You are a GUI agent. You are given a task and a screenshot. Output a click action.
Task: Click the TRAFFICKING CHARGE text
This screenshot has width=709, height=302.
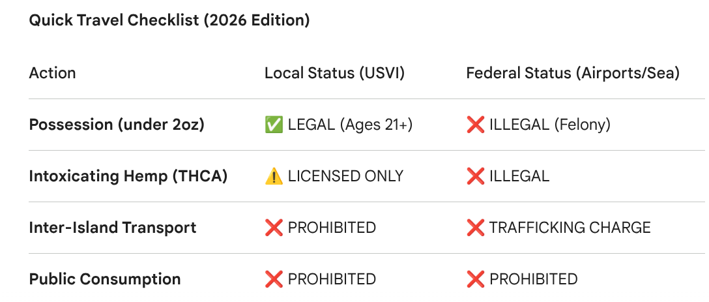(x=570, y=227)
